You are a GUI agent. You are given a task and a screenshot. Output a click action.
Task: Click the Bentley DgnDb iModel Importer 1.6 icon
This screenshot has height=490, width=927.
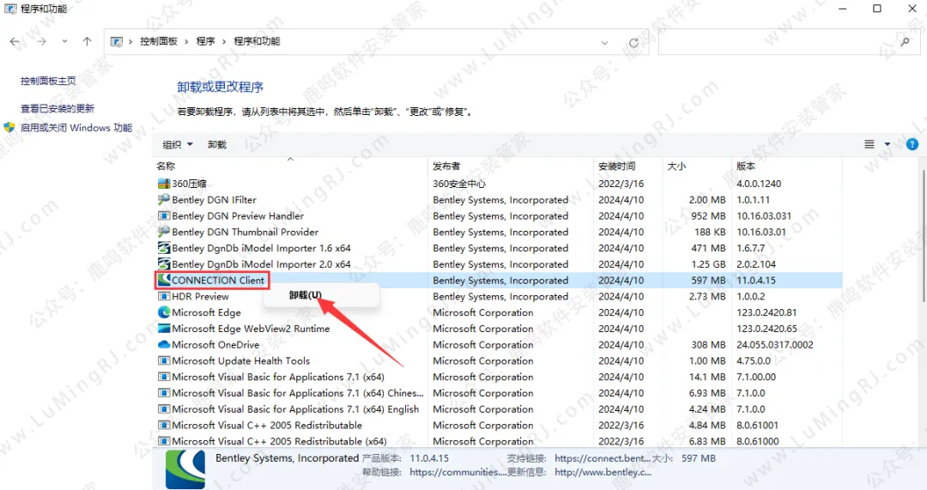pyautogui.click(x=164, y=248)
